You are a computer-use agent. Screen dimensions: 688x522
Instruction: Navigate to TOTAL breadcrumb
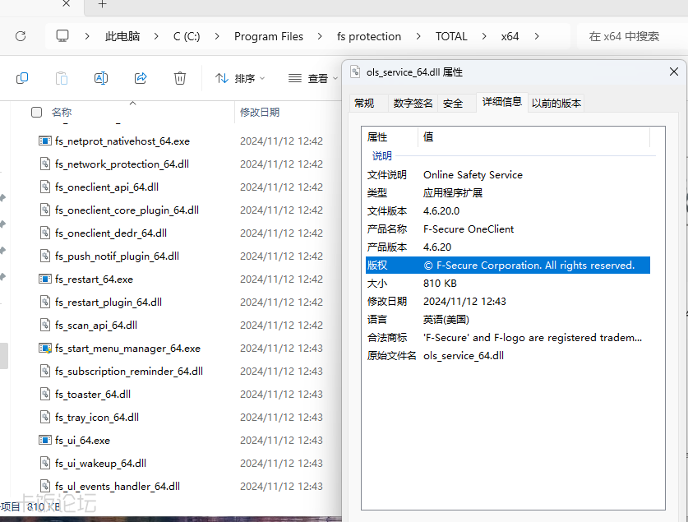[451, 36]
